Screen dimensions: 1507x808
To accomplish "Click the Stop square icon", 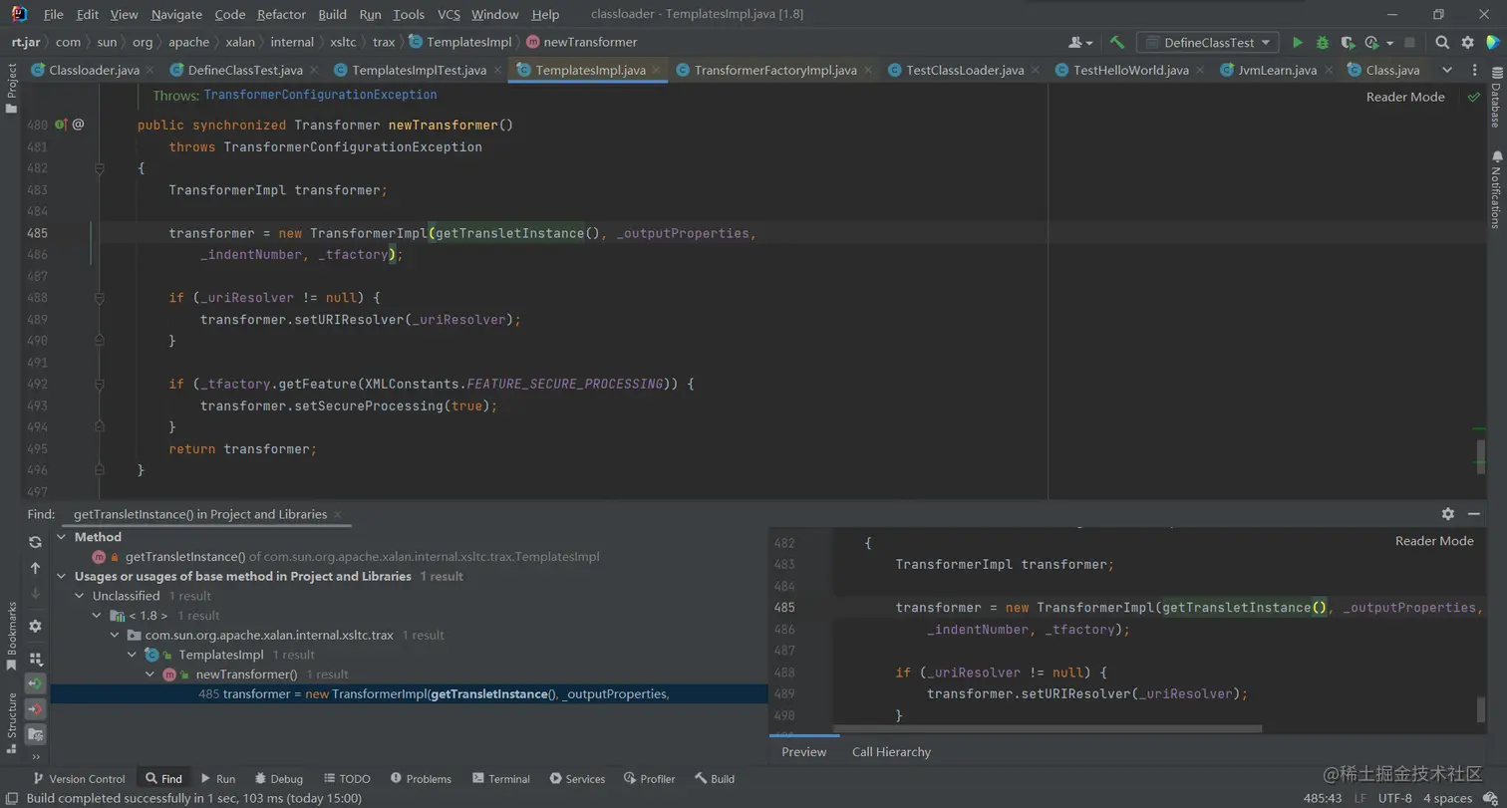I will (1409, 43).
